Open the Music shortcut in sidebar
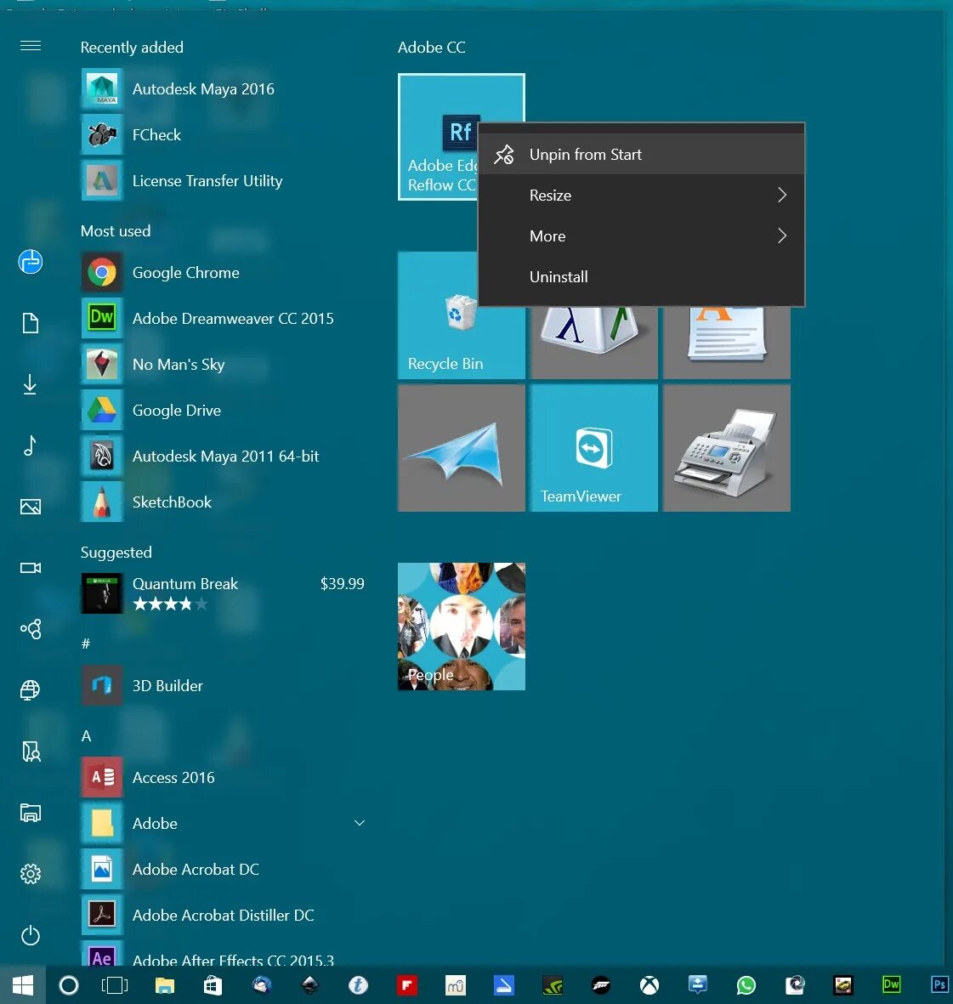953x1004 pixels. (30, 445)
